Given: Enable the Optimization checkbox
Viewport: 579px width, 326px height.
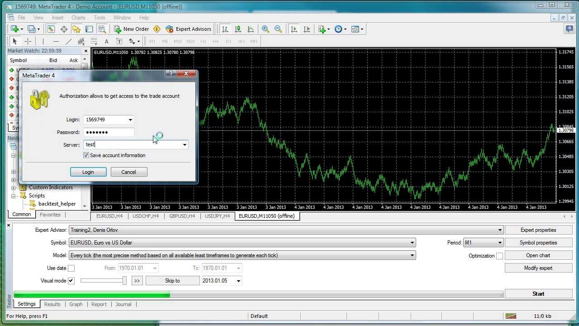Looking at the screenshot, I should [x=499, y=256].
